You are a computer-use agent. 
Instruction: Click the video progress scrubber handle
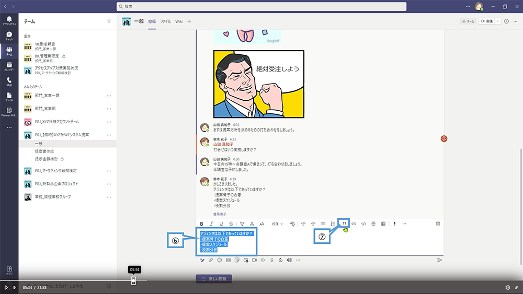133,280
